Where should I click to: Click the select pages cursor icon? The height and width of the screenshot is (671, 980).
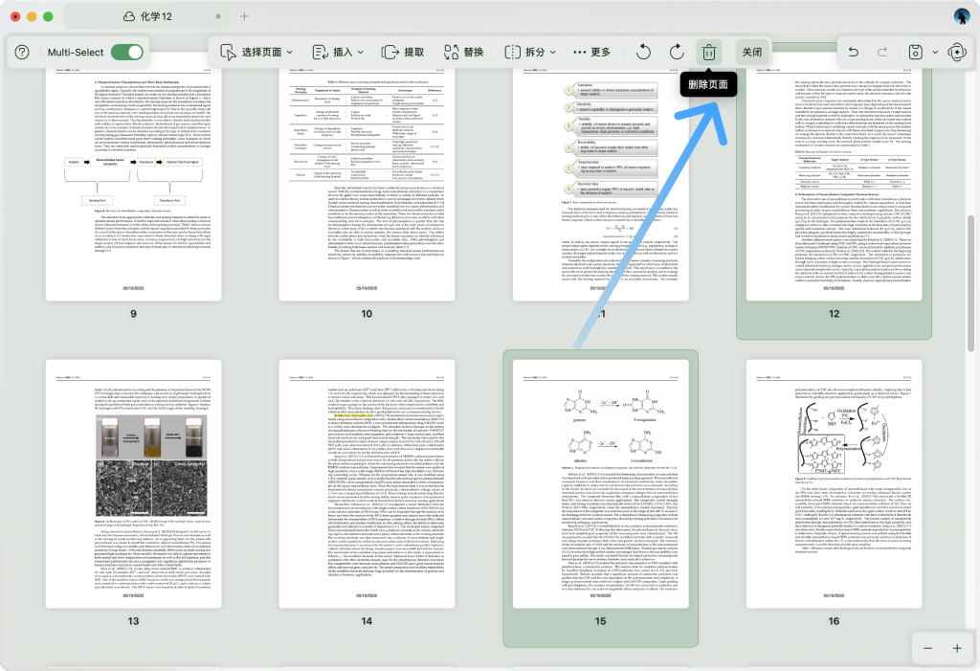[x=228, y=52]
